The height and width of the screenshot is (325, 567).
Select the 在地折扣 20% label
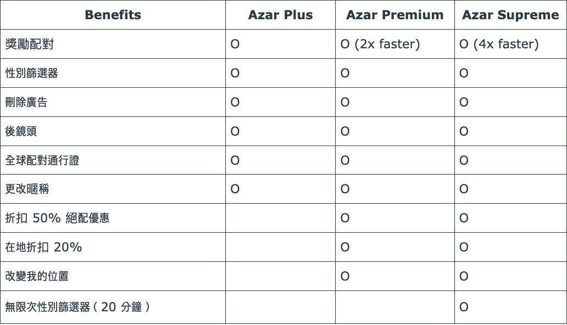pos(43,248)
